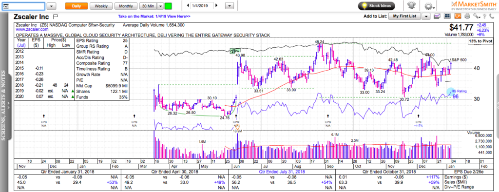Click the Composite Rating row value 77
499x192 pixels.
coord(125,63)
